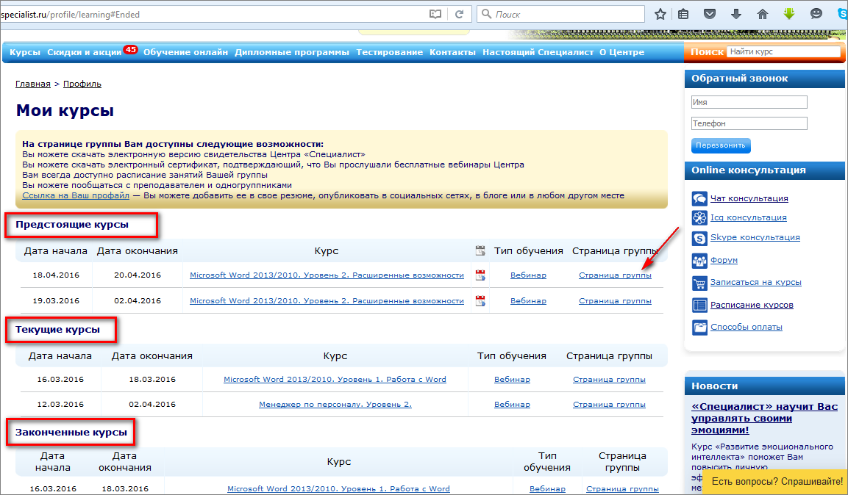Click Вебинар link in the 18.04.2016 row
848x495 pixels.
click(528, 275)
